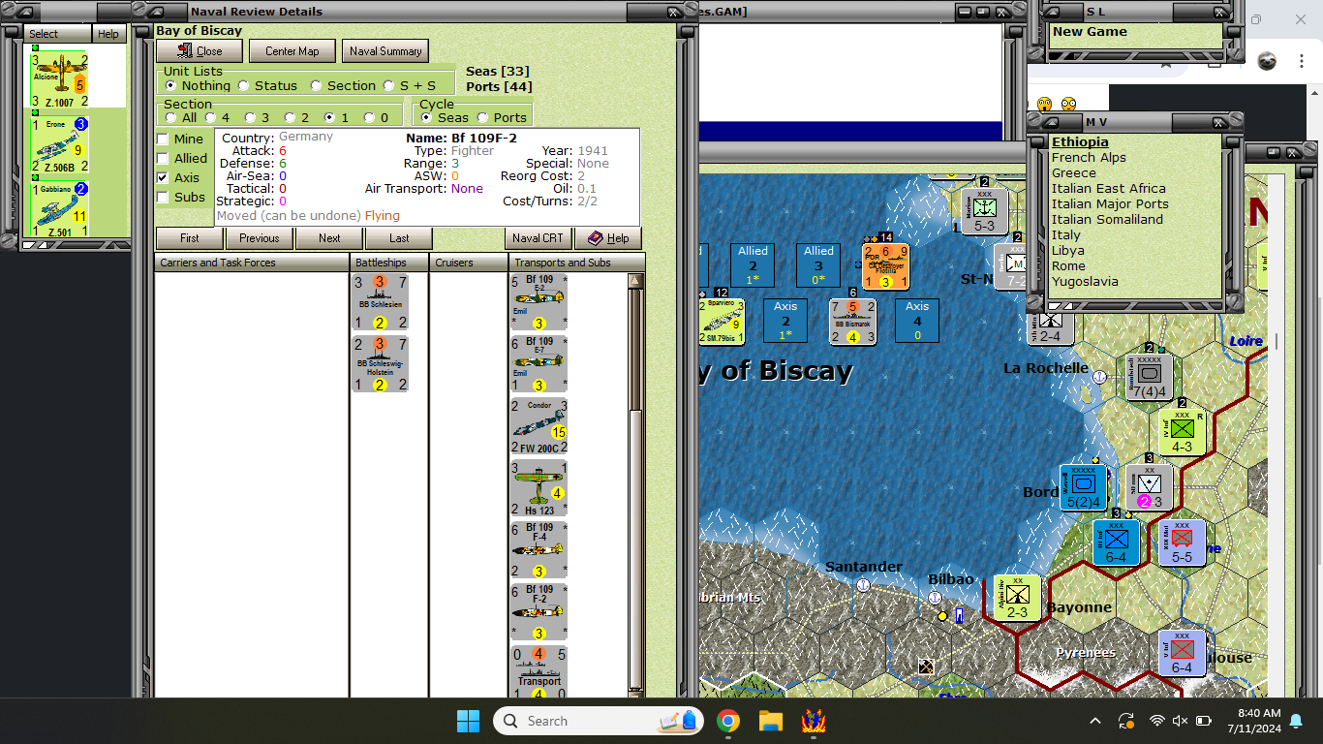Choose section 0 radio button
The image size is (1323, 744).
[369, 117]
